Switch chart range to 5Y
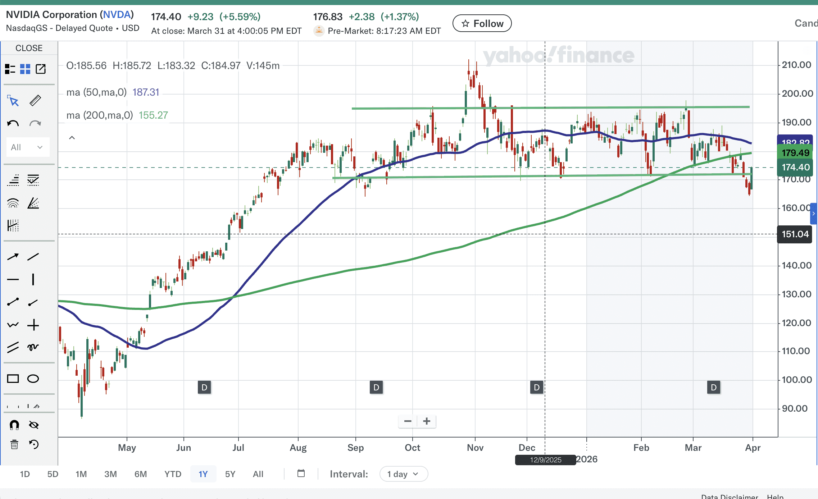 point(230,474)
